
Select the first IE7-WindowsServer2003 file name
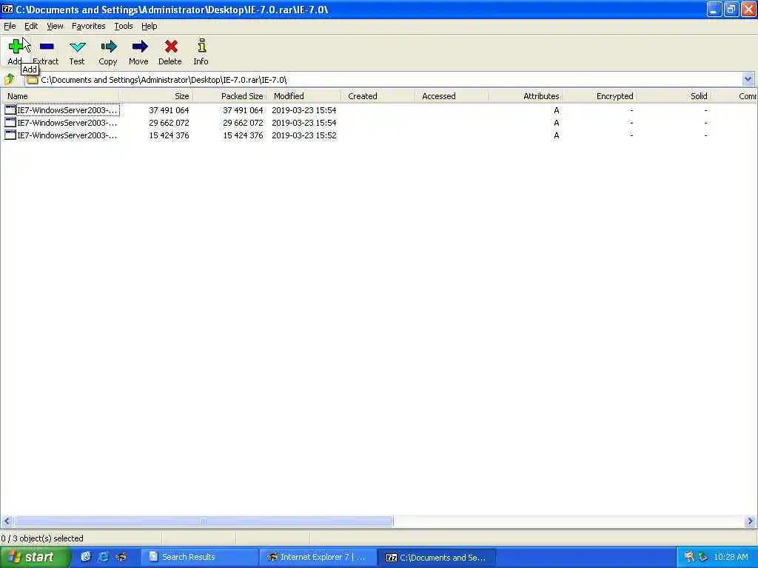tap(67, 110)
